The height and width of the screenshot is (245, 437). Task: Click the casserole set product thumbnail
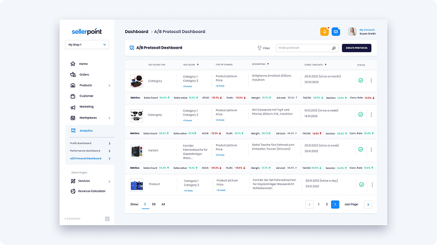point(137,115)
